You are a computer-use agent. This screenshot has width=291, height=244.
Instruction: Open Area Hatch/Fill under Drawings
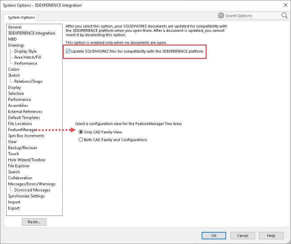(28, 57)
